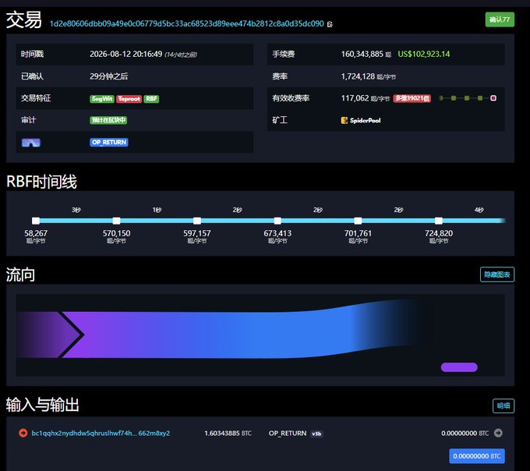Image resolution: width=530 pixels, height=471 pixels.
Task: Click the v3b badge next to OP_RETURN output
Action: [x=316, y=434]
